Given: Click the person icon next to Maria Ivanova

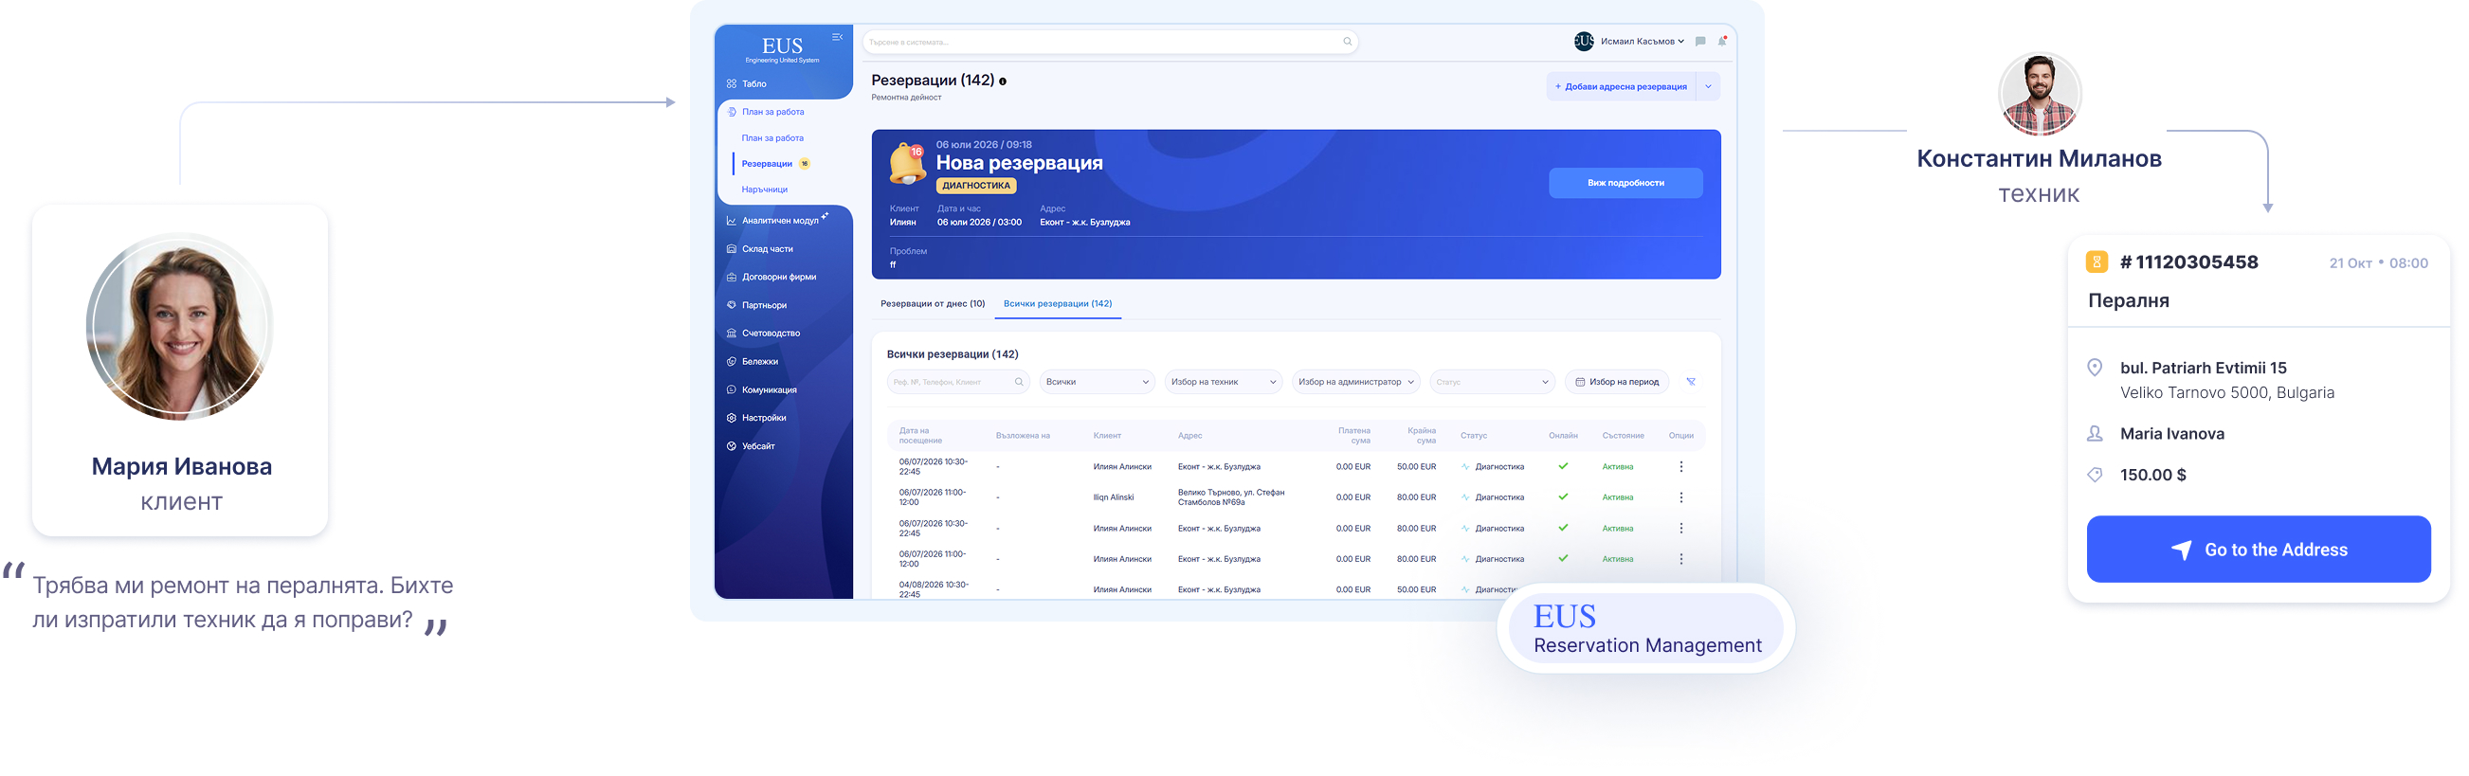Looking at the screenshot, I should pos(2096,434).
